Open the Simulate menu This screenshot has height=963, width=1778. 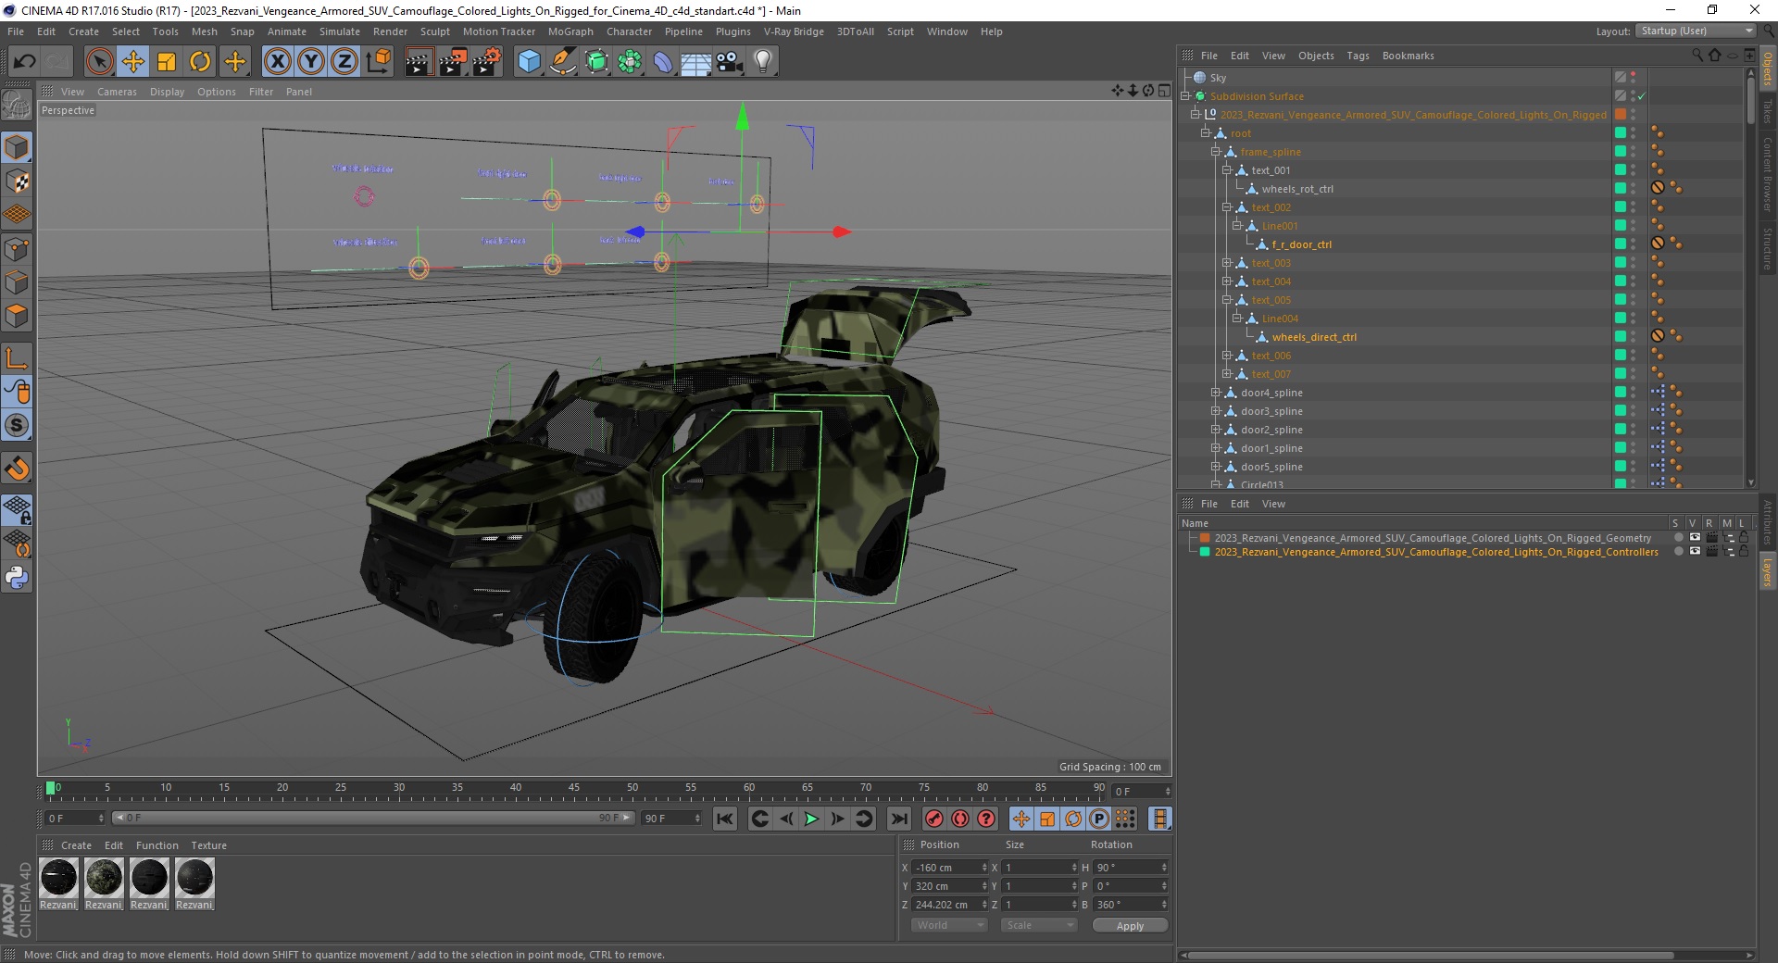(340, 31)
